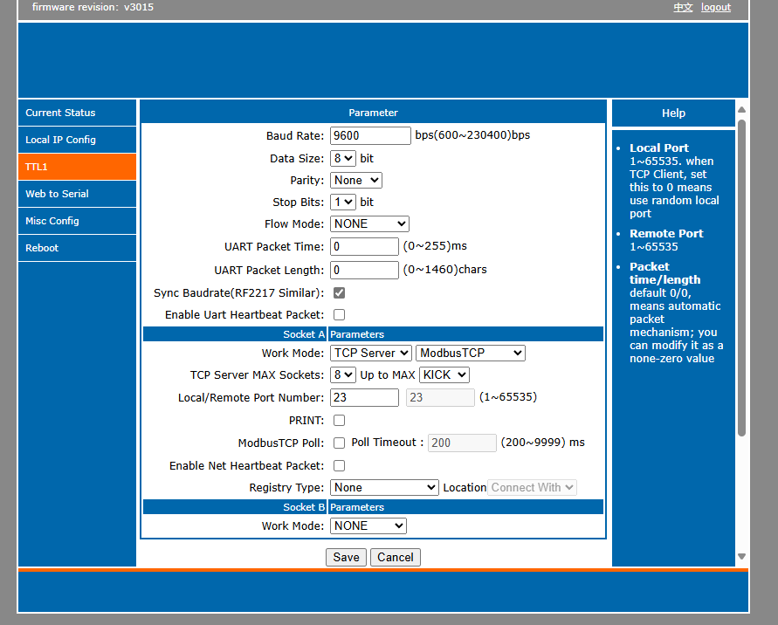Screen dimensions: 778x625
Task: Click the scrollbar down arrow
Action: point(742,557)
